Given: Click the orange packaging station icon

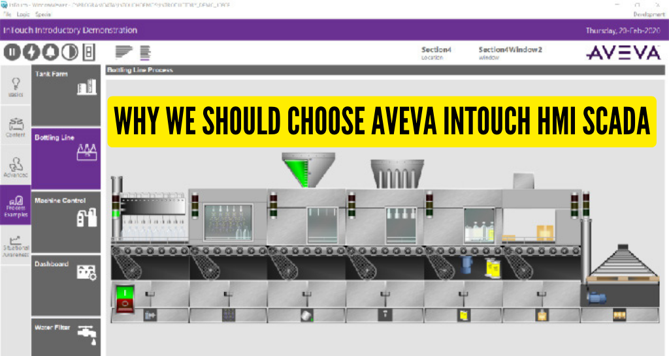Looking at the screenshot, I should point(542,316).
